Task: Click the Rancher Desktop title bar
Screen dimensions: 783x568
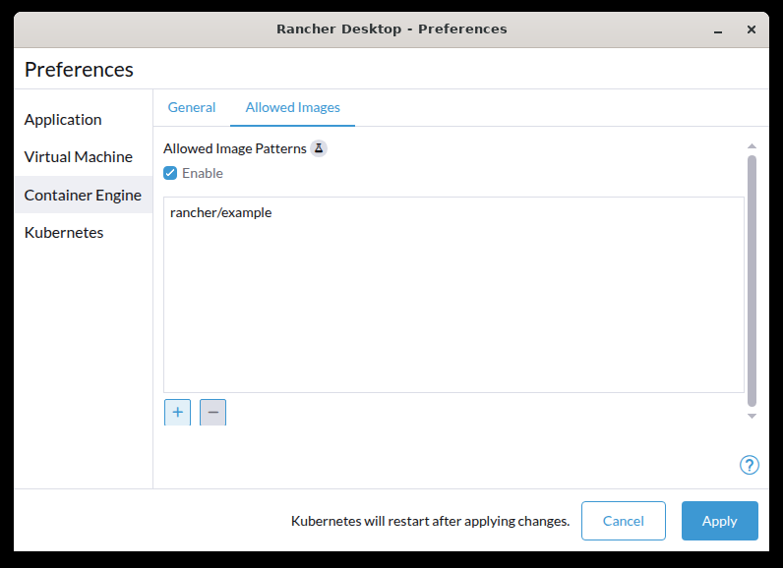Action: click(x=391, y=29)
